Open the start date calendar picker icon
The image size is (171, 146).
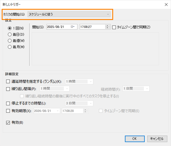(x=72, y=27)
